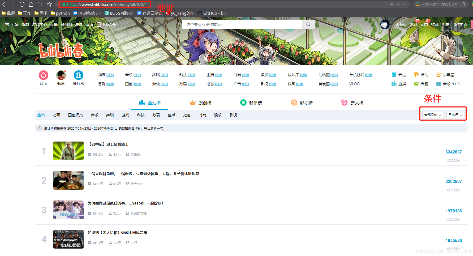Screen dimensions: 473x256
Task: View watch history via the 历史 icon
Action: tap(445, 24)
